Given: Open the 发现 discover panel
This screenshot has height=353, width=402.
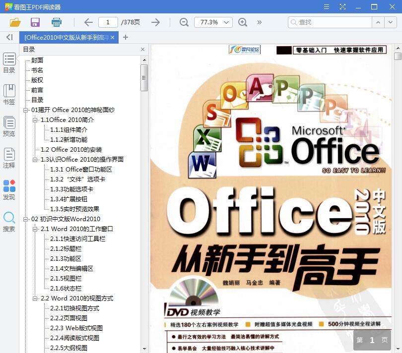Looking at the screenshot, I should 9,190.
